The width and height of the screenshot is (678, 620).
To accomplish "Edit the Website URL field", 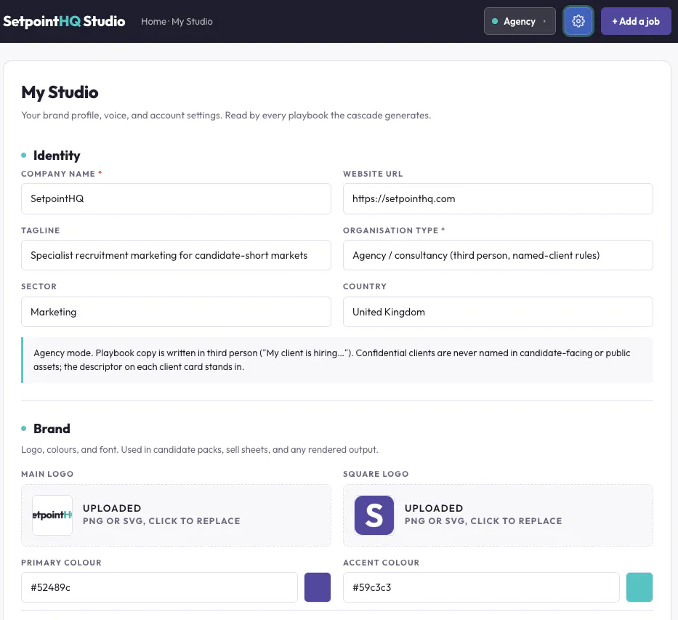I will [x=498, y=199].
